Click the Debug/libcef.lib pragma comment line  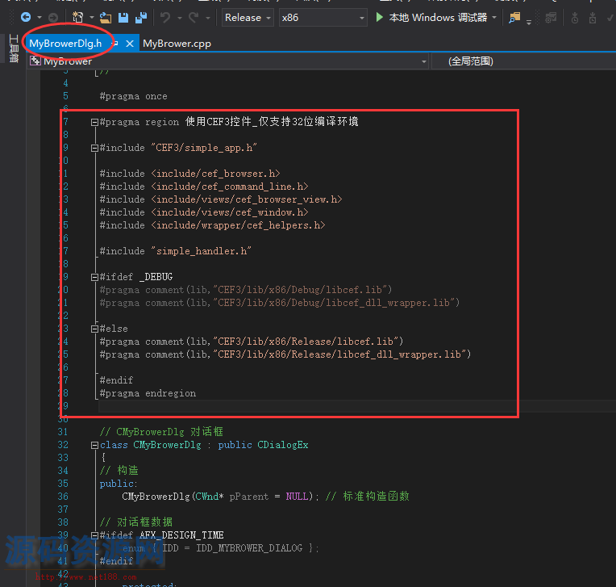pyautogui.click(x=246, y=290)
